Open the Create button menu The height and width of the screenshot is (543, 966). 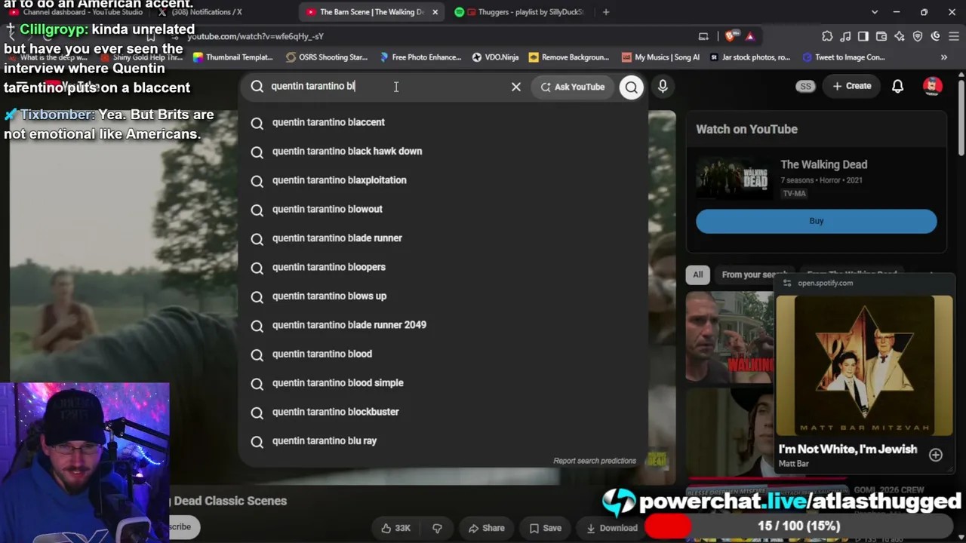click(x=851, y=86)
